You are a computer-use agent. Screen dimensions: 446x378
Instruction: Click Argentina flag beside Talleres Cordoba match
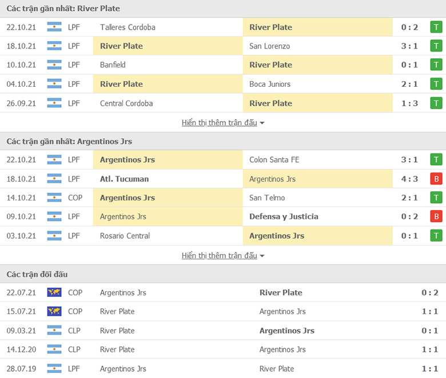tap(54, 27)
